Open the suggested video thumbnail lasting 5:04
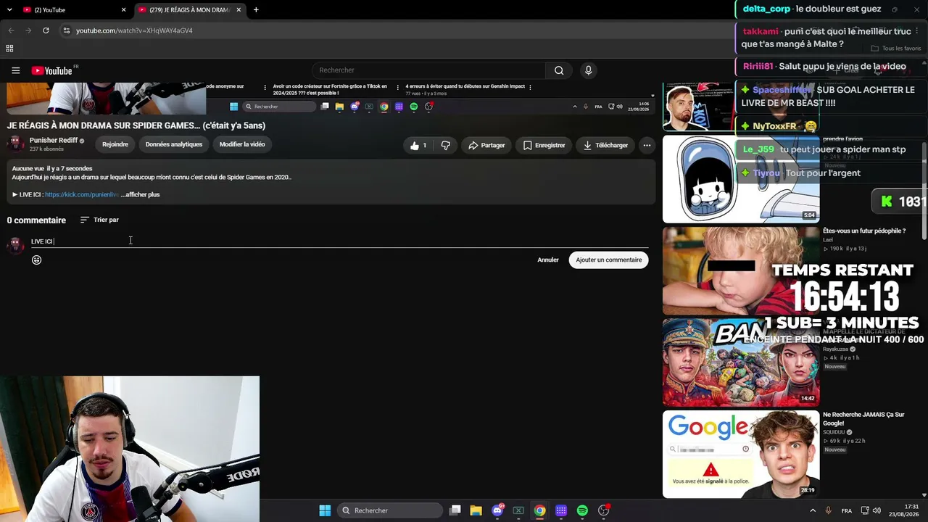The width and height of the screenshot is (928, 522). pos(741,179)
